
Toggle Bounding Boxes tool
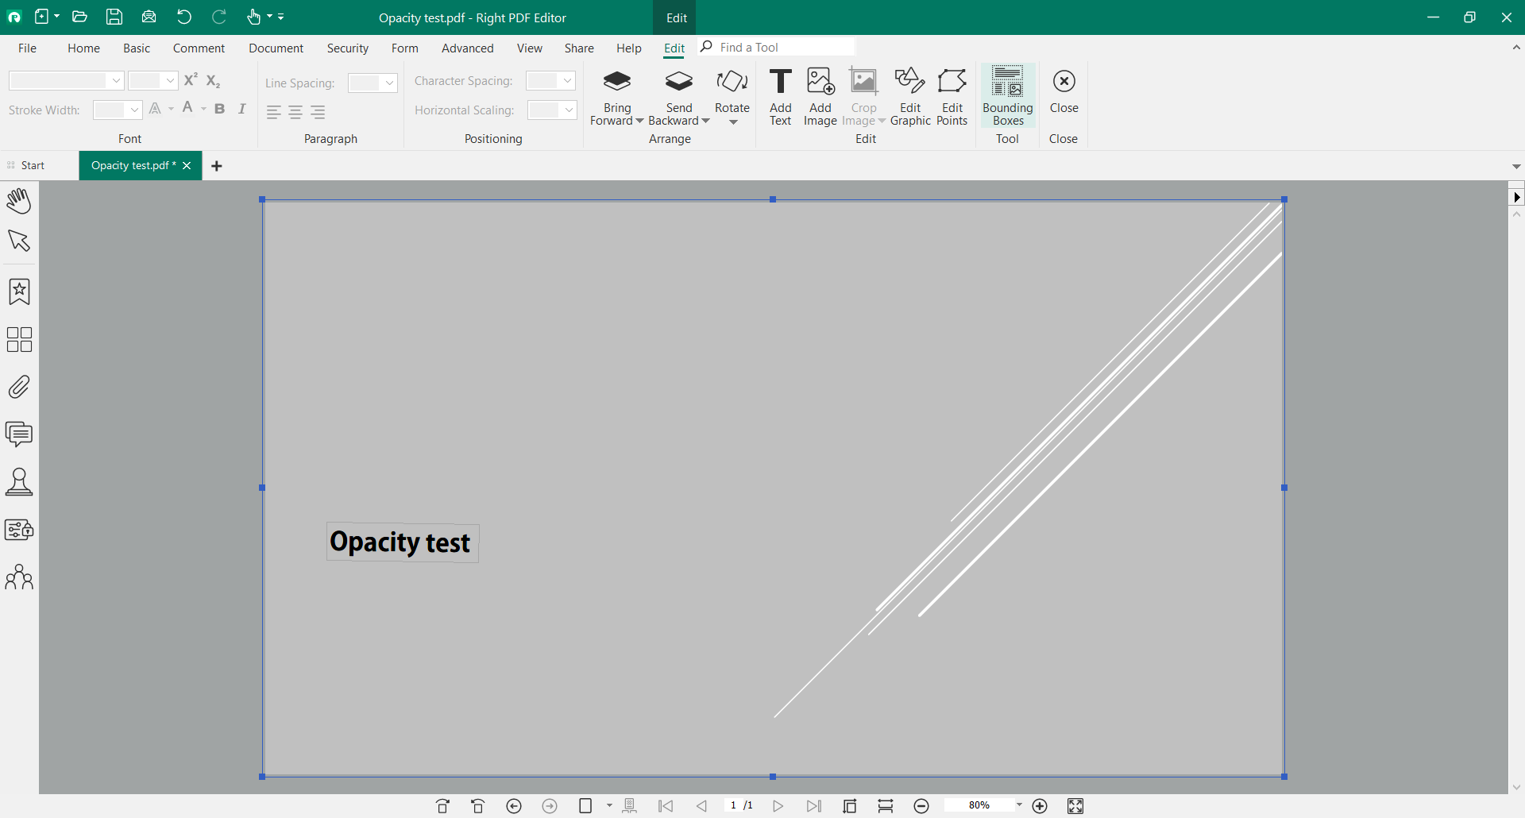1008,97
